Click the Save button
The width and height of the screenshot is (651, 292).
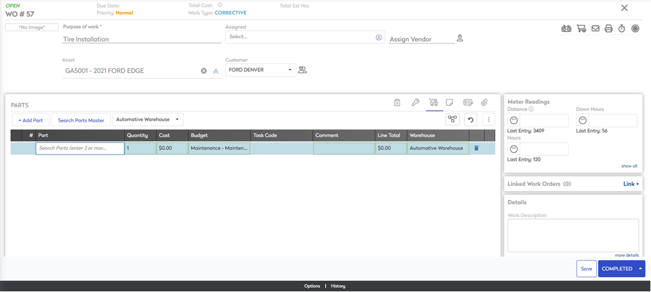tap(586, 269)
